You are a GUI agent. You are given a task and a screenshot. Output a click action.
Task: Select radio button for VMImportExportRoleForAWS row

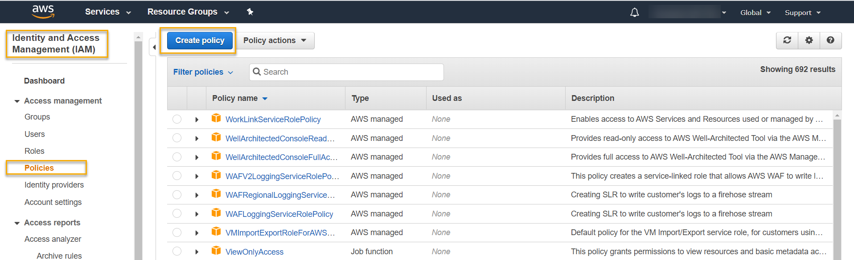click(x=177, y=232)
